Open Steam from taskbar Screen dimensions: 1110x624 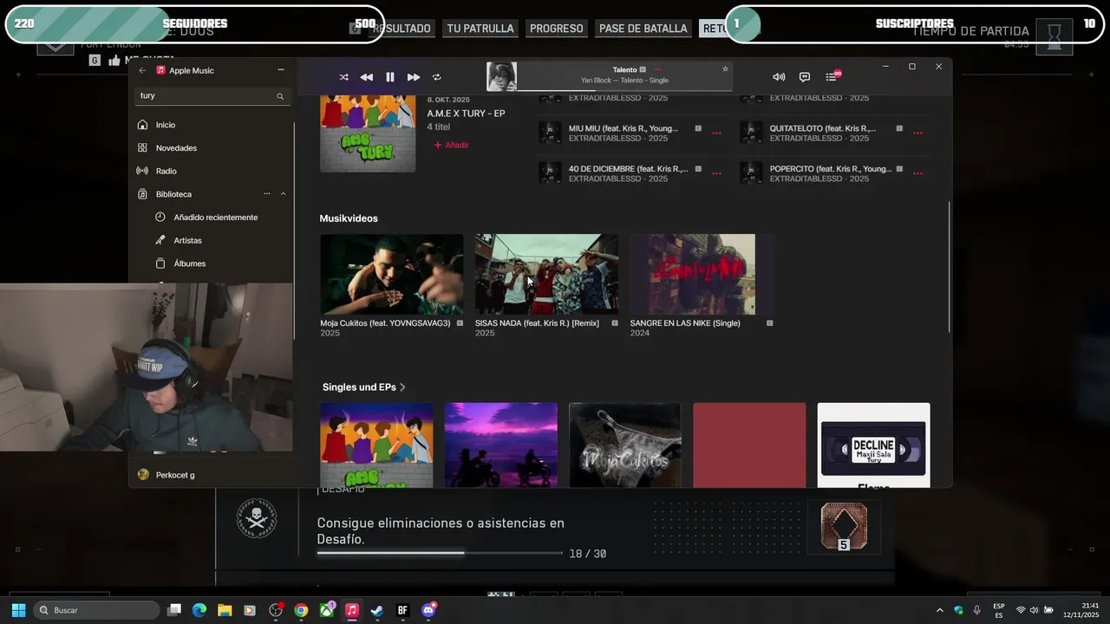(377, 610)
